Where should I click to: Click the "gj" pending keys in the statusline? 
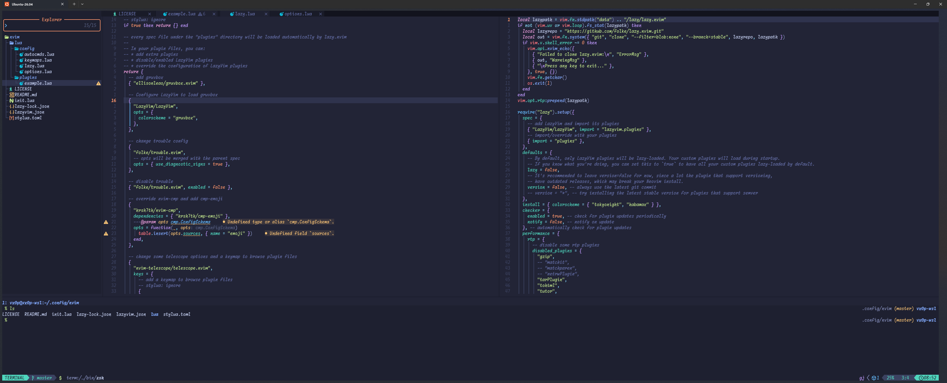point(862,378)
